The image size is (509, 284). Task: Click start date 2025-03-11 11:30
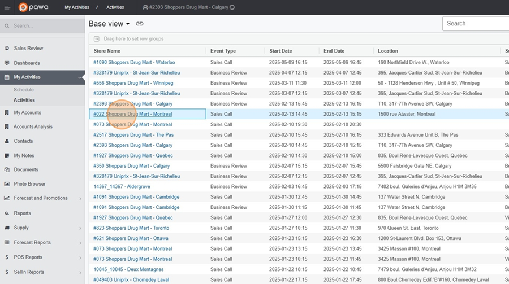[x=288, y=83]
